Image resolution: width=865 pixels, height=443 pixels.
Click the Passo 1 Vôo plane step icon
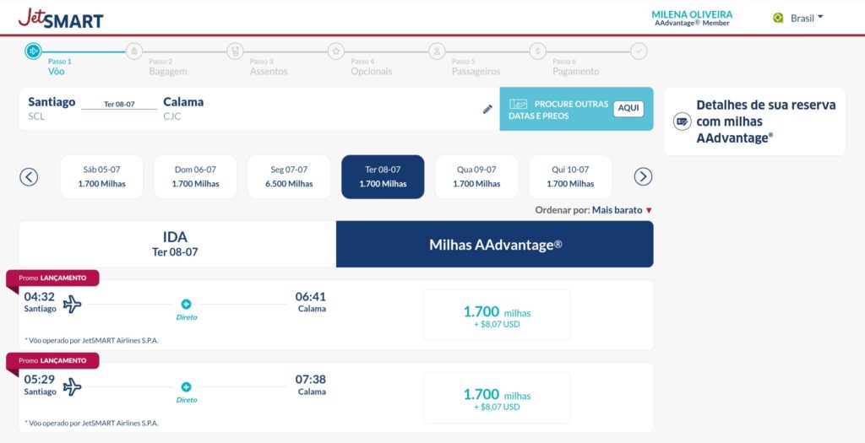33,51
